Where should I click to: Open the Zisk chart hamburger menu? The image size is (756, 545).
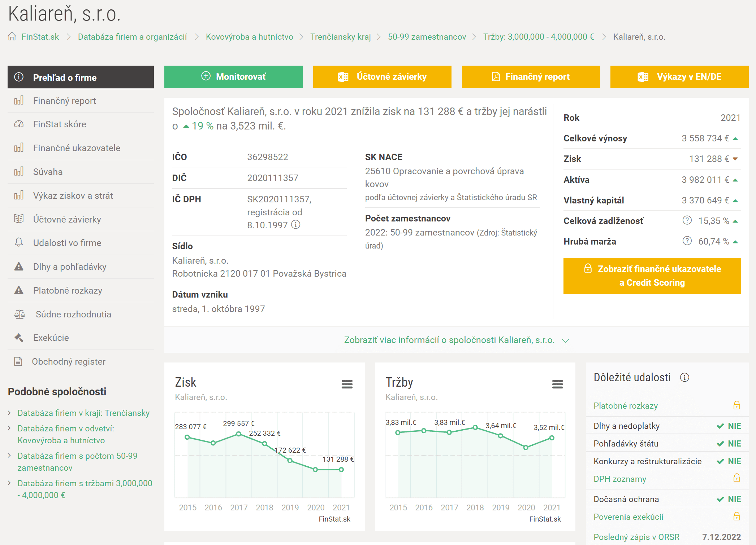[347, 384]
